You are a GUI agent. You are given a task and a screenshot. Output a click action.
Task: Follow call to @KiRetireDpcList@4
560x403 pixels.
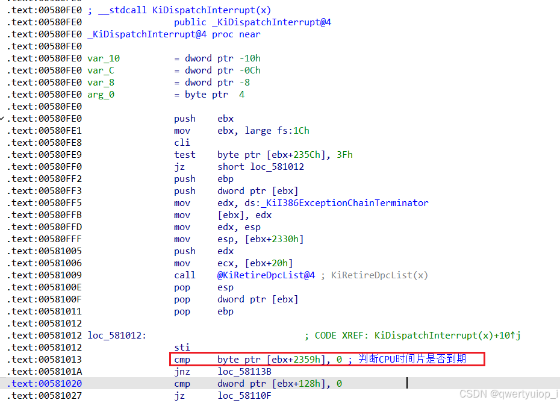(266, 275)
